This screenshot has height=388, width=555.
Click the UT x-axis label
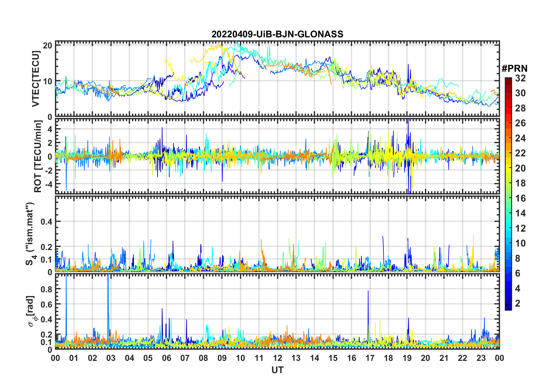click(x=277, y=370)
